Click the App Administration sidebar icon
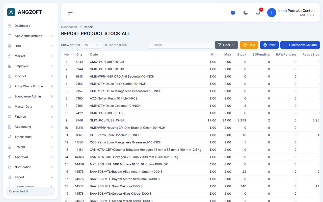The width and height of the screenshot is (323, 202). tap(10, 36)
